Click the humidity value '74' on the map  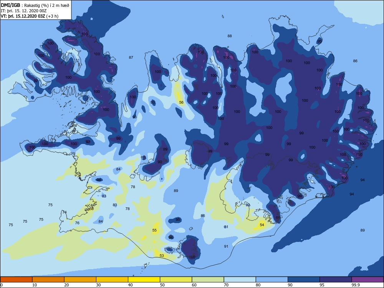tap(65, 212)
